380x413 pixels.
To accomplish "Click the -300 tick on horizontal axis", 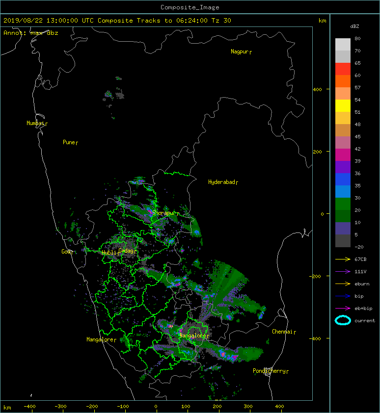I will (x=60, y=407).
